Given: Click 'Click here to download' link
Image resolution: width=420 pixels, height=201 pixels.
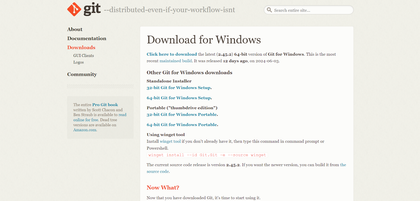Looking at the screenshot, I should [172, 54].
